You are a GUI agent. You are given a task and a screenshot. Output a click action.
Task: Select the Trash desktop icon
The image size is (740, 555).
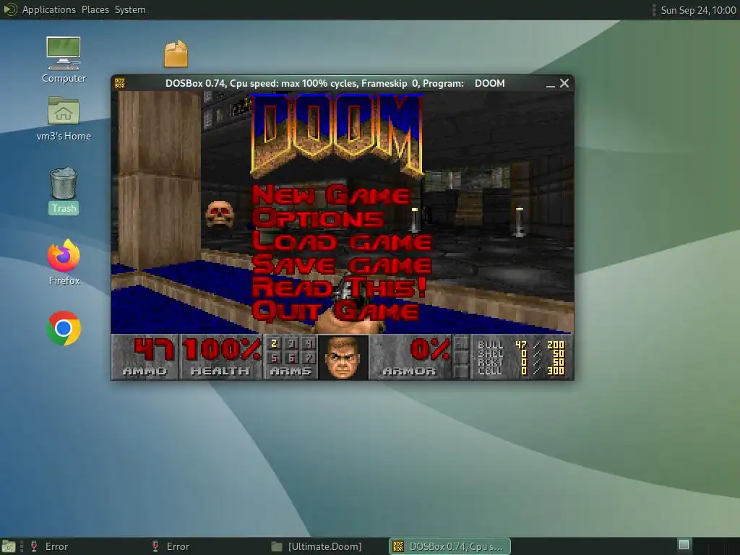[x=64, y=190]
